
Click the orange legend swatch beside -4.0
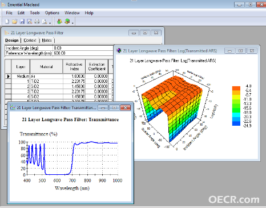[x=236, y=89]
